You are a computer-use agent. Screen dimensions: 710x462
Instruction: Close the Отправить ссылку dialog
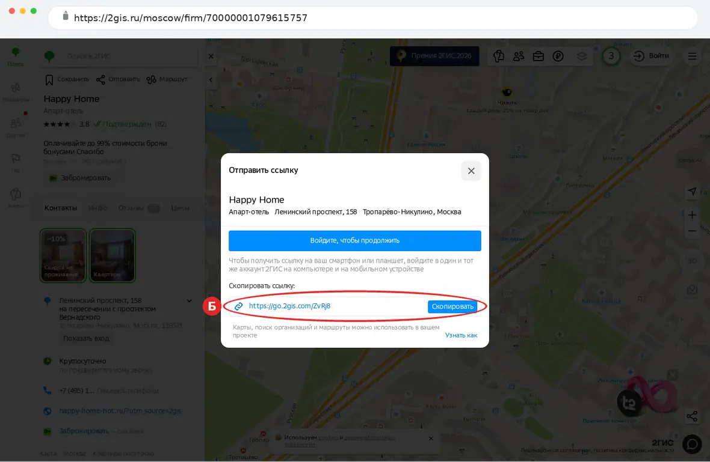pos(471,171)
